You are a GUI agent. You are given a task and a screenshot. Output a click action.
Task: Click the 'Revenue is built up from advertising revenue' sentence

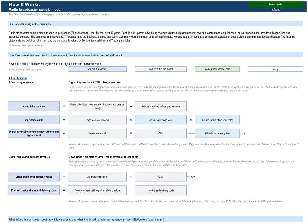pos(55,64)
